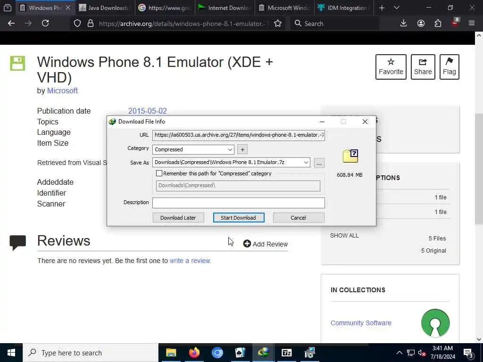
Task: Open the Microsoft author link
Action: click(62, 91)
